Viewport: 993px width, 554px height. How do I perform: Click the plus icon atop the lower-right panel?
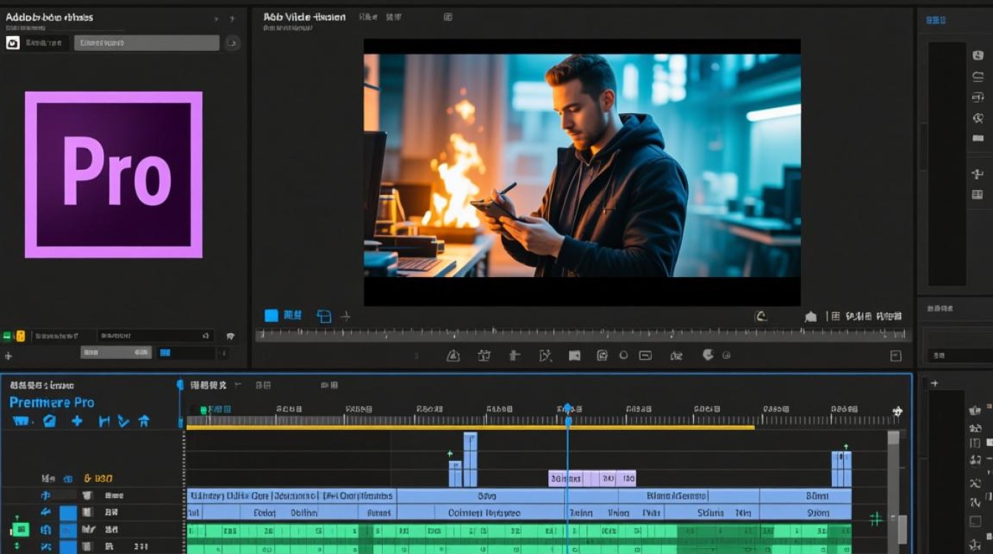[934, 383]
